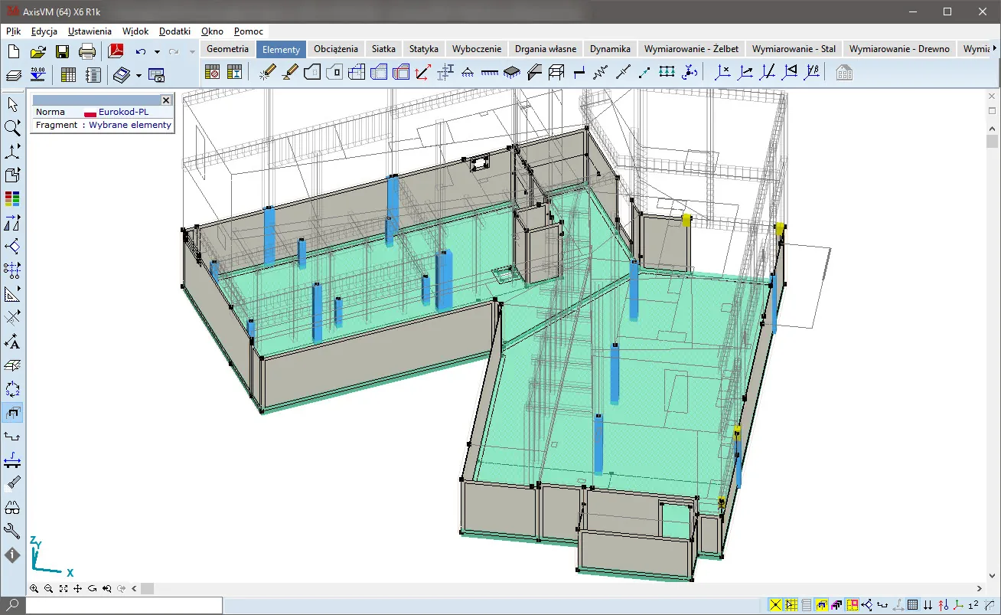Open the Print dialog via printer icon
The width and height of the screenshot is (1001, 615).
pyautogui.click(x=87, y=52)
